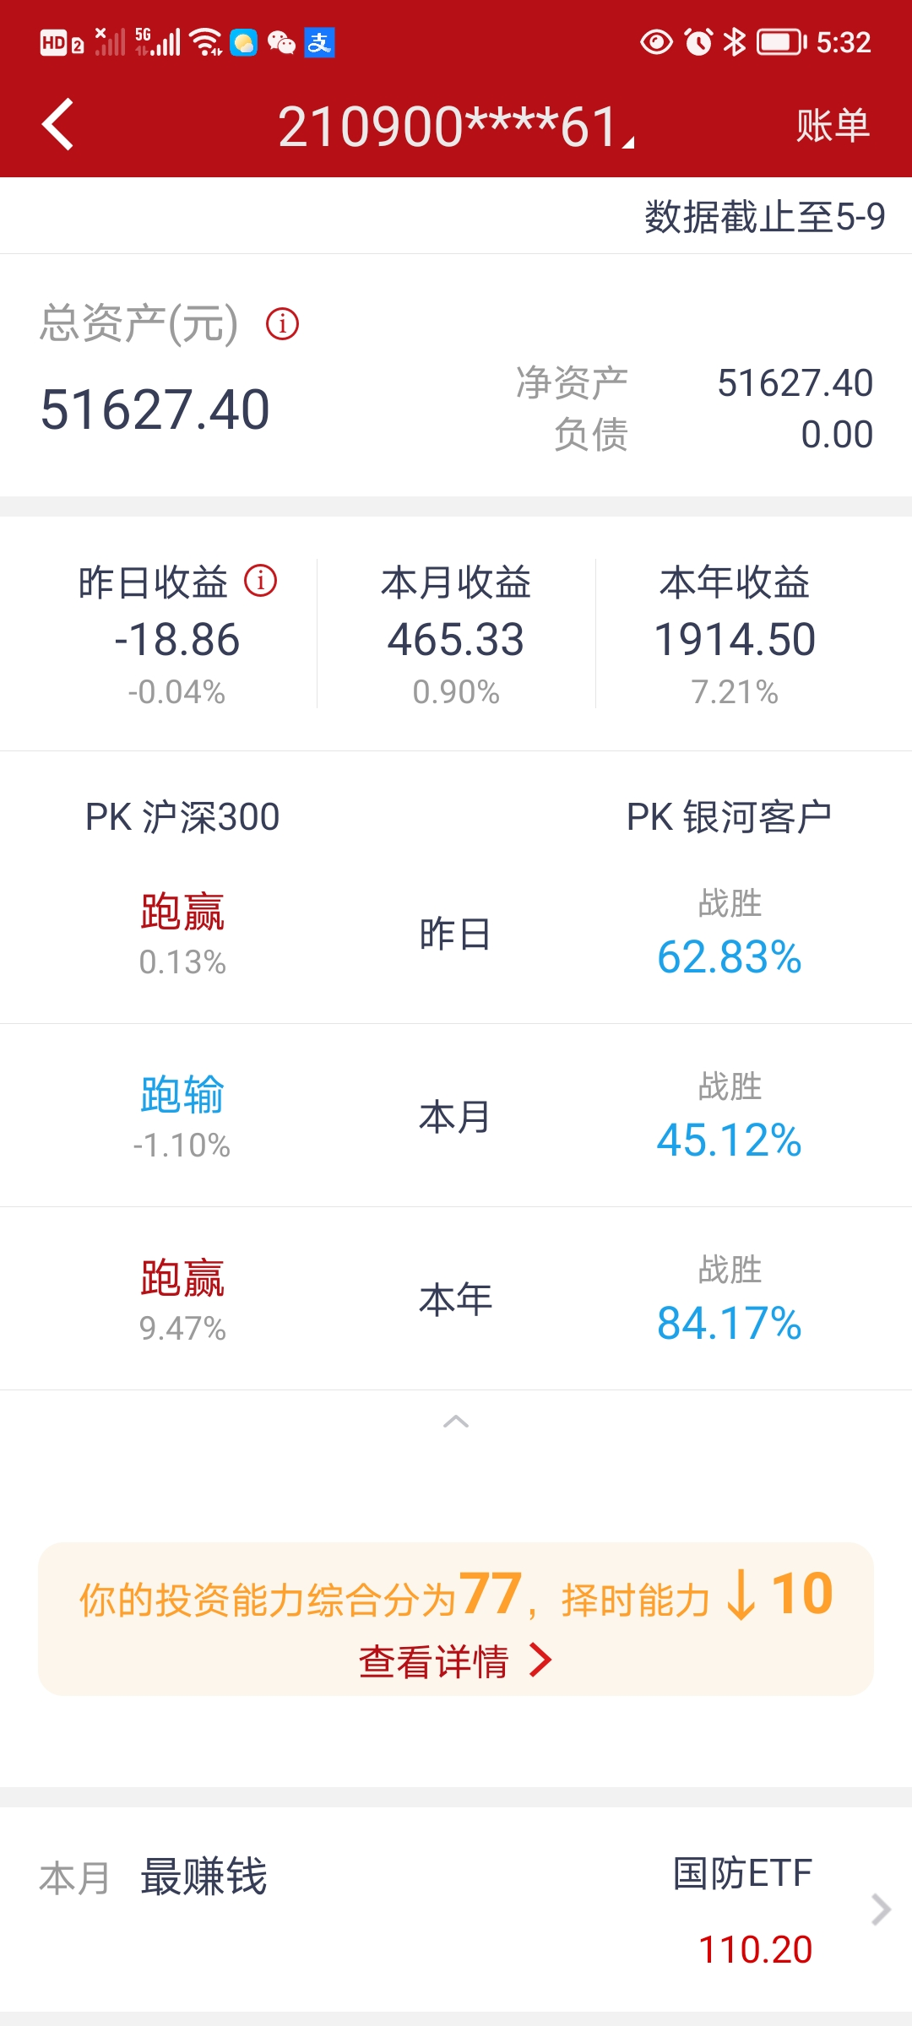Select 本月收益 monthly profit panel

coord(456,635)
